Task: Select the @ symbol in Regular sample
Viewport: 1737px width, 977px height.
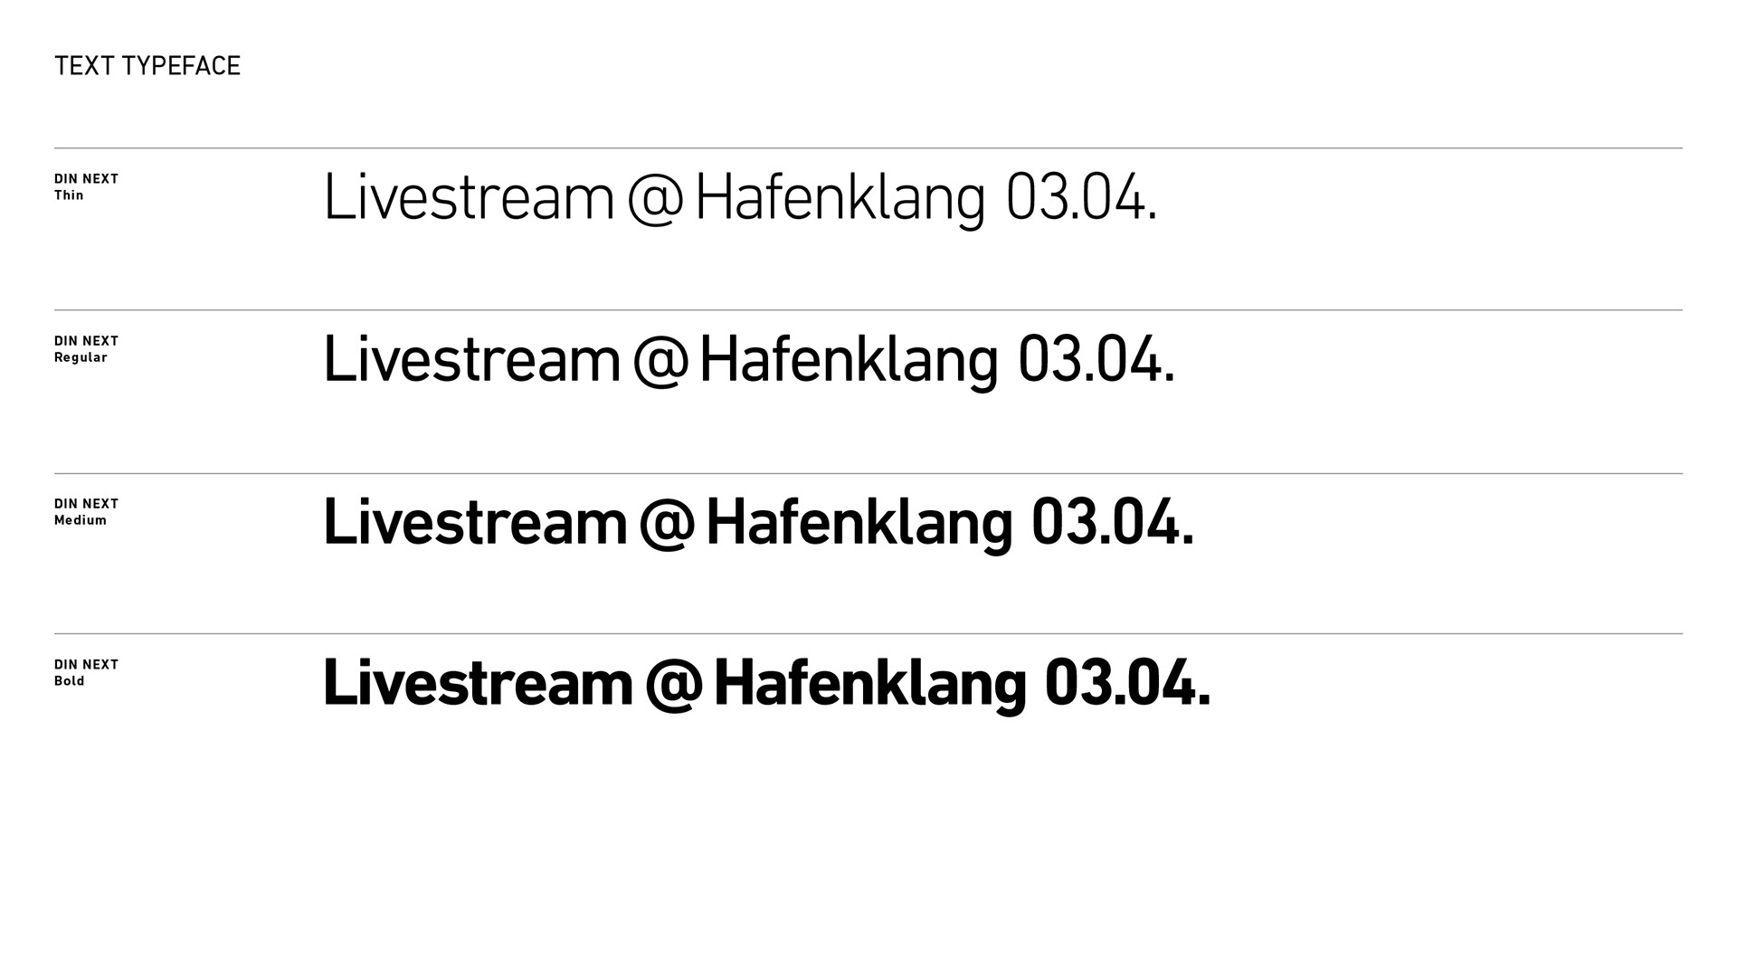Action: click(x=660, y=361)
